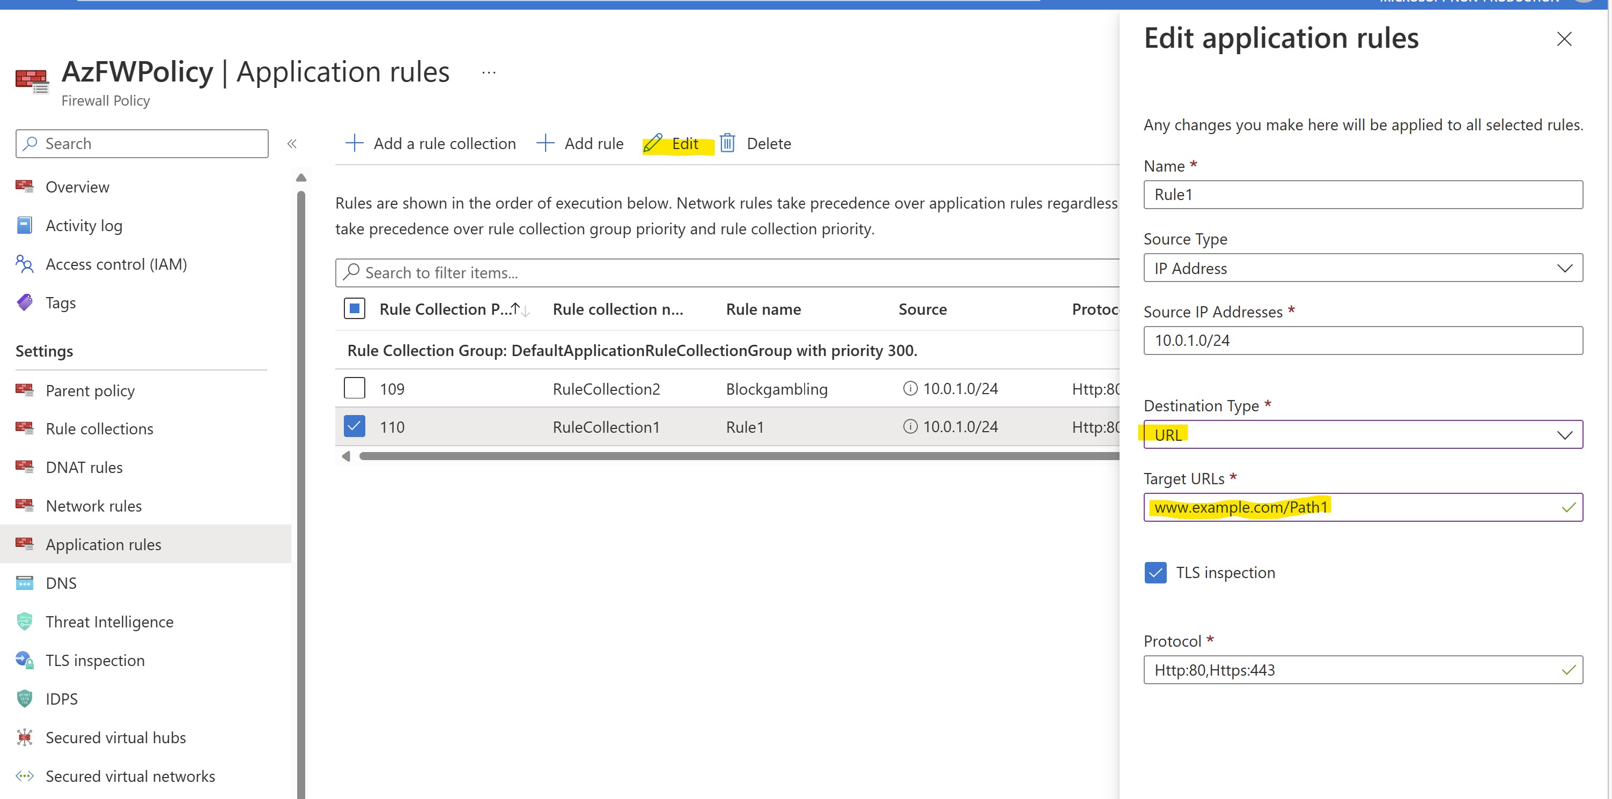Viewport: 1612px width, 799px height.
Task: Click the IDPS shield icon
Action: (24, 699)
